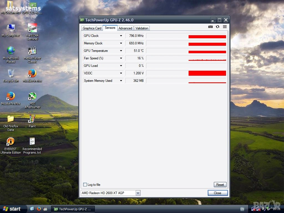The image size is (284, 213).
Task: Open the Recycle Bin icon
Action: pyautogui.click(x=11, y=74)
